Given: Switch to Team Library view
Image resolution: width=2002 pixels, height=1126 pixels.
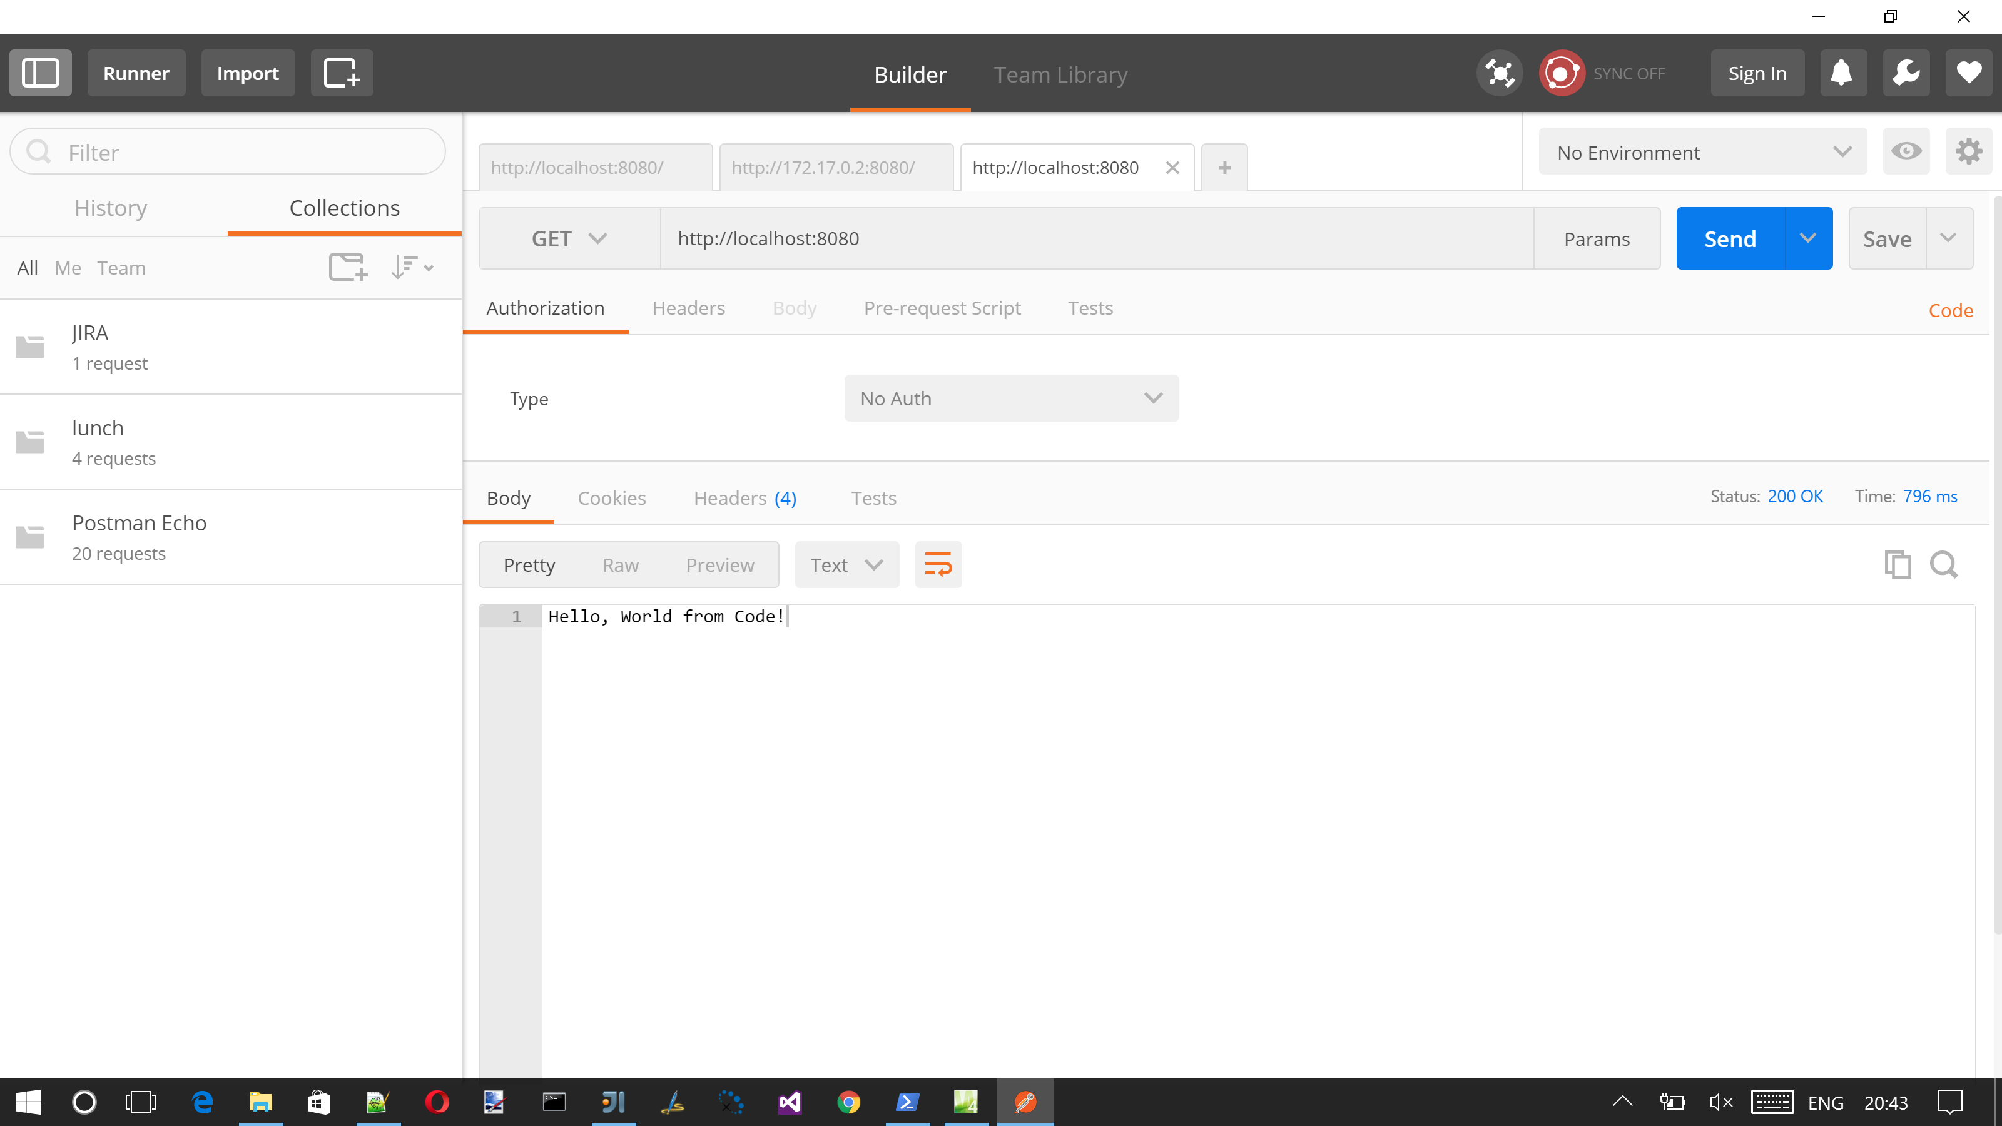Looking at the screenshot, I should 1060,74.
